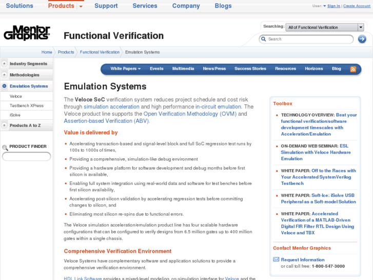The width and height of the screenshot is (373, 280).
Task: Open the ESL Simulation with Veloce seminar link
Action: coord(316,152)
